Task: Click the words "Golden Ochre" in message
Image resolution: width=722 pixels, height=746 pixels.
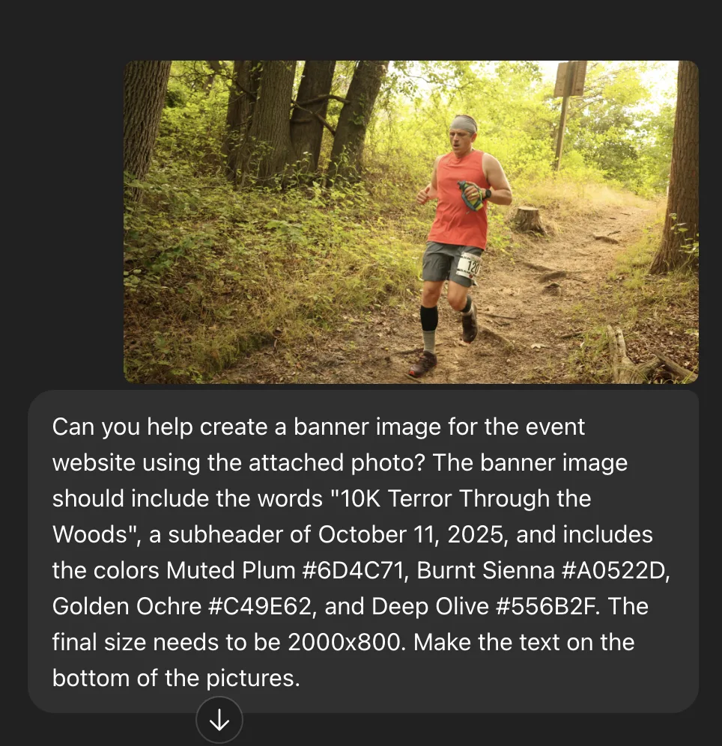Action: click(x=127, y=607)
